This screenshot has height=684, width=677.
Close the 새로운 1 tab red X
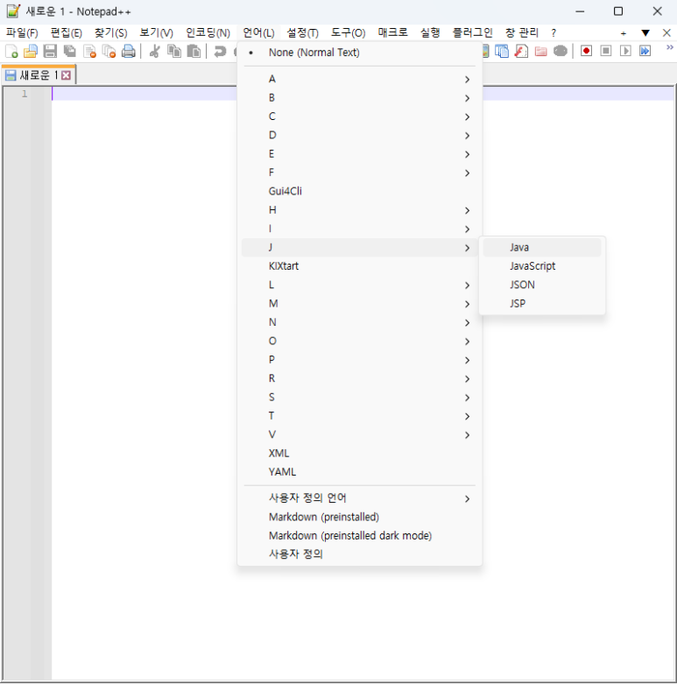coord(66,75)
